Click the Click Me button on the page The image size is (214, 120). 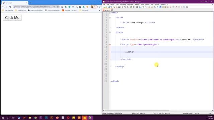click(x=12, y=18)
